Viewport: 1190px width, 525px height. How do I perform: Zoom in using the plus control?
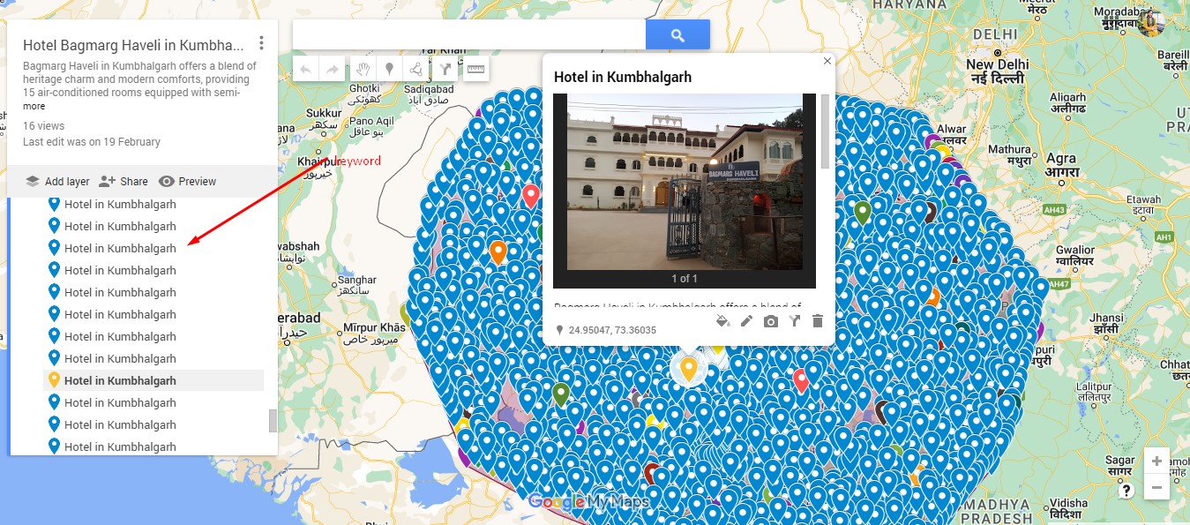click(x=1156, y=460)
